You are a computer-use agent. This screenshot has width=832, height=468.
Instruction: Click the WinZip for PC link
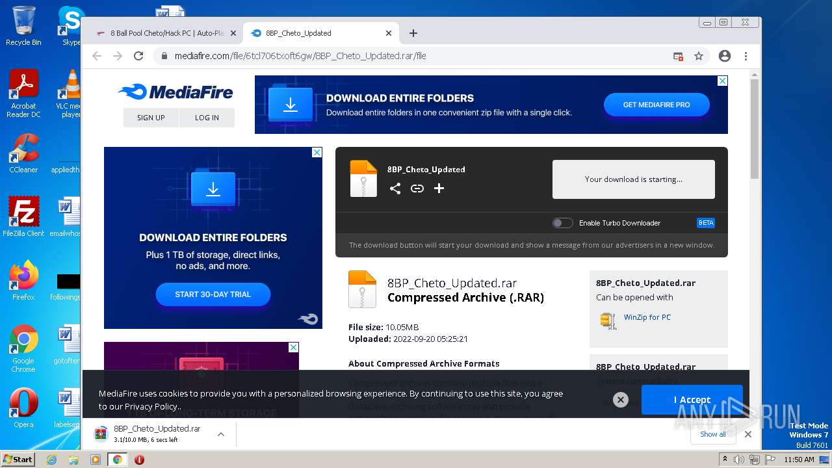coord(647,317)
